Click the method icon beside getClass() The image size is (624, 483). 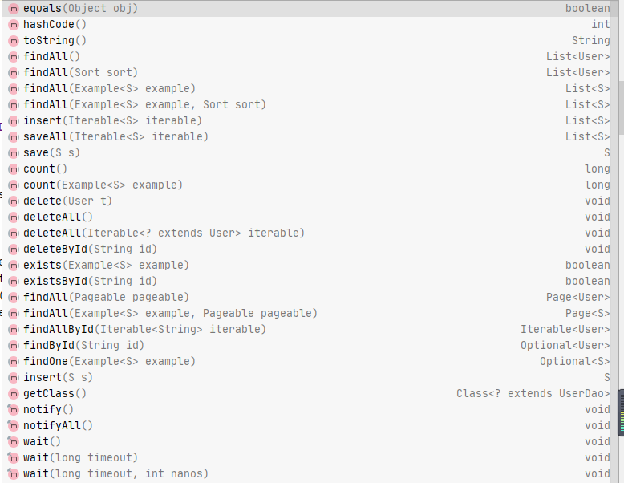click(x=14, y=393)
